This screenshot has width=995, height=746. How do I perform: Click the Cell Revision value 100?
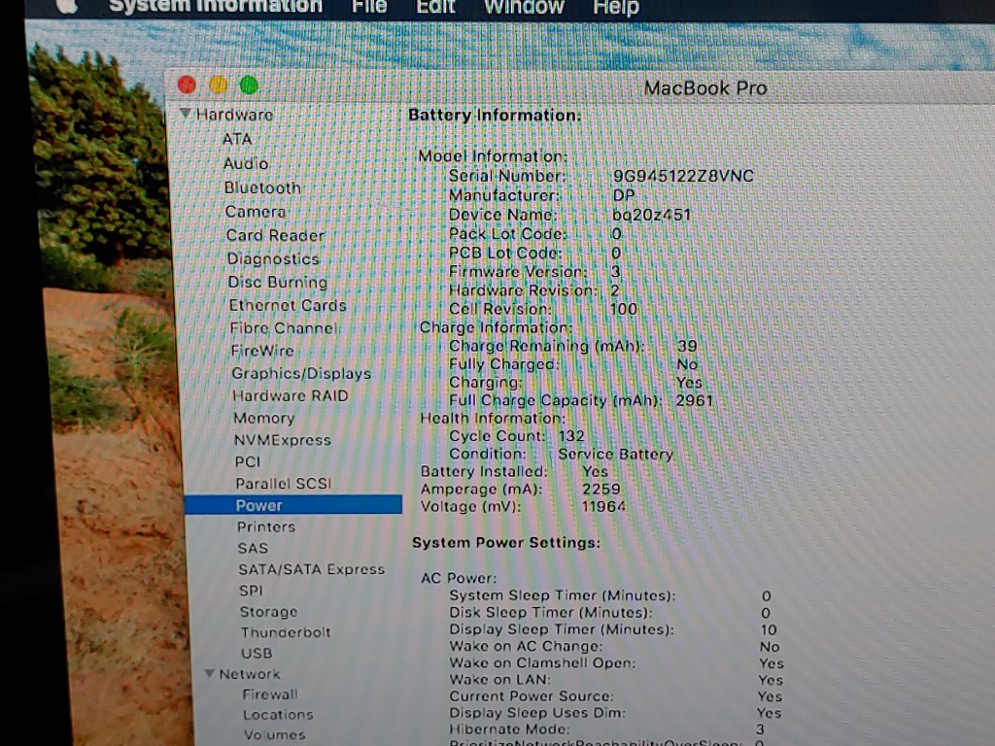point(623,309)
